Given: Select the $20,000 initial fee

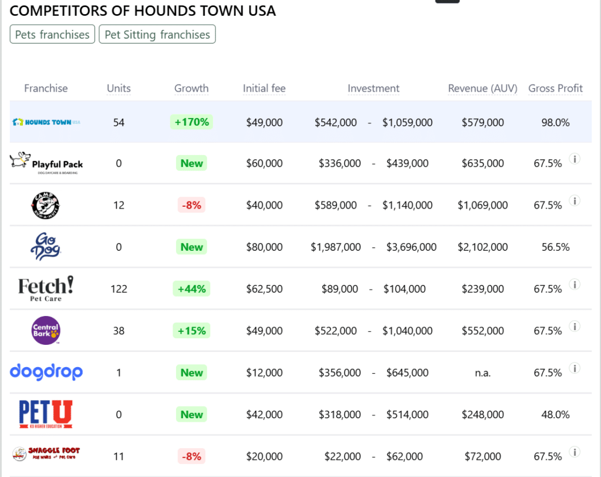Looking at the screenshot, I should (x=264, y=456).
